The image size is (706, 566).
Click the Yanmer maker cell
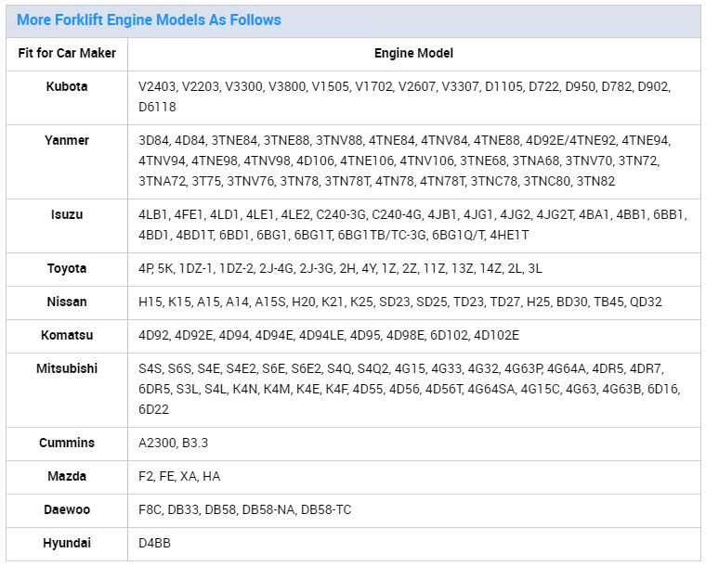[x=67, y=161]
